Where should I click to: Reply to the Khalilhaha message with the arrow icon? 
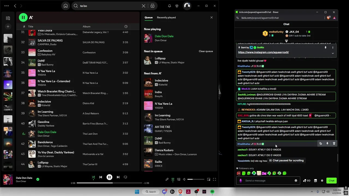point(321,143)
